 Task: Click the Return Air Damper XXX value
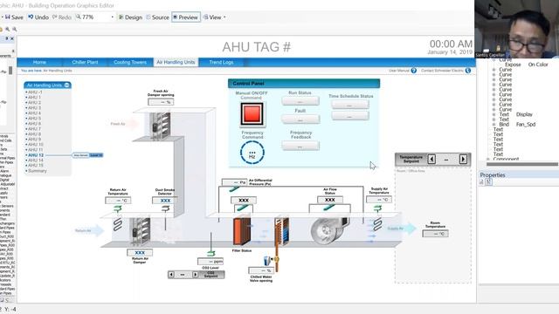tap(140, 253)
